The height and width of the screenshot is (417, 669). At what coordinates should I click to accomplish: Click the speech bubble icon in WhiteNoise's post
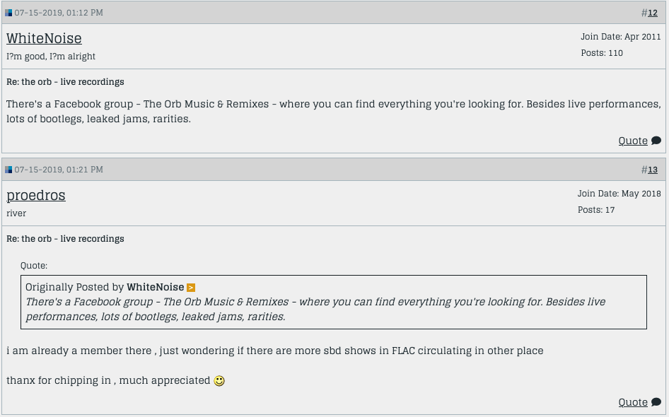pos(656,141)
